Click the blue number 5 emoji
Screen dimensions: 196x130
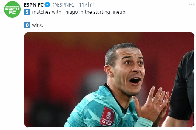click(x=27, y=12)
